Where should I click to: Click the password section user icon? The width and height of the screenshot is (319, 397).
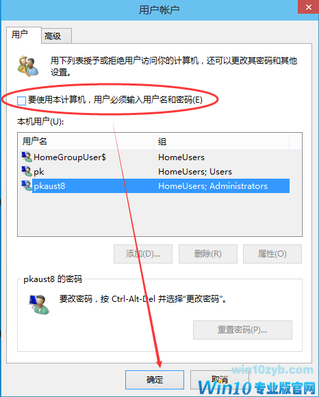click(39, 305)
